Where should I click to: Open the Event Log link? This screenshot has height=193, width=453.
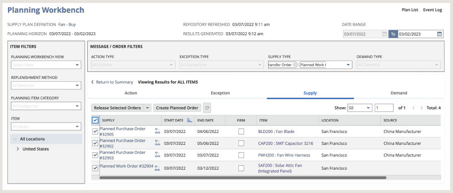click(x=433, y=10)
